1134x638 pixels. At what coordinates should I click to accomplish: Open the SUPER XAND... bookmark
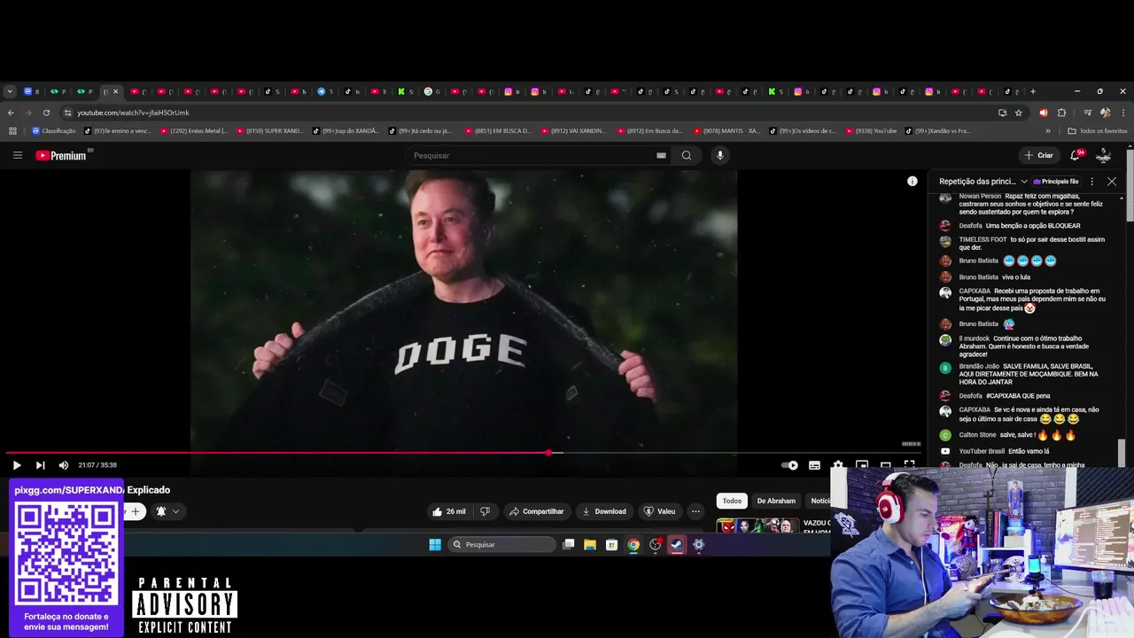tap(269, 131)
